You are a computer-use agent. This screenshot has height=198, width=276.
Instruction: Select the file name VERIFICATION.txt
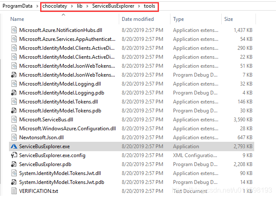coord(38,191)
